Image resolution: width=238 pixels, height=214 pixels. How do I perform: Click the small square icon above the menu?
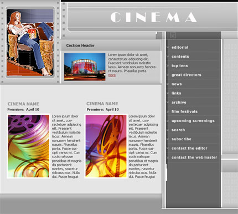tap(173, 35)
